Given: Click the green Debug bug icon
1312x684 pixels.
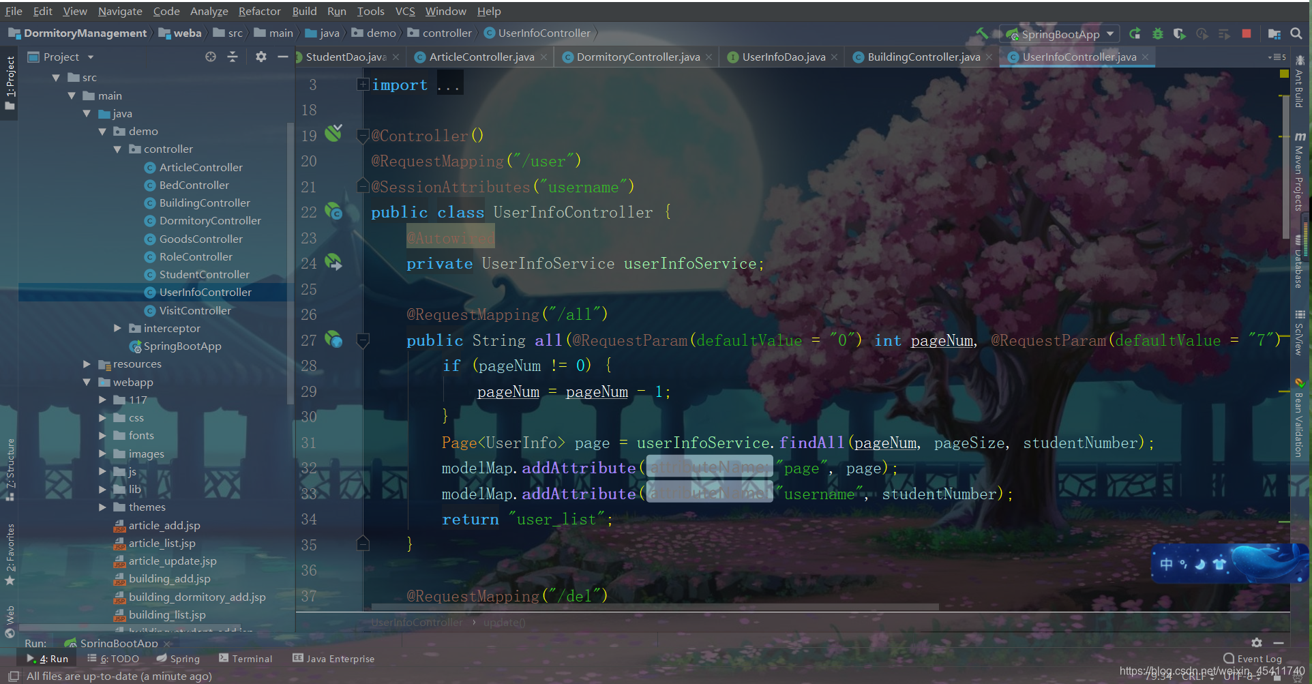Looking at the screenshot, I should tap(1157, 33).
